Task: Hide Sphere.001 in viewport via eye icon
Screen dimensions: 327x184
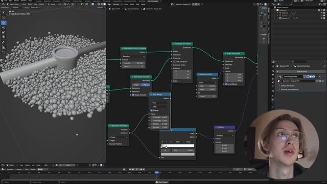Action: tap(321, 18)
